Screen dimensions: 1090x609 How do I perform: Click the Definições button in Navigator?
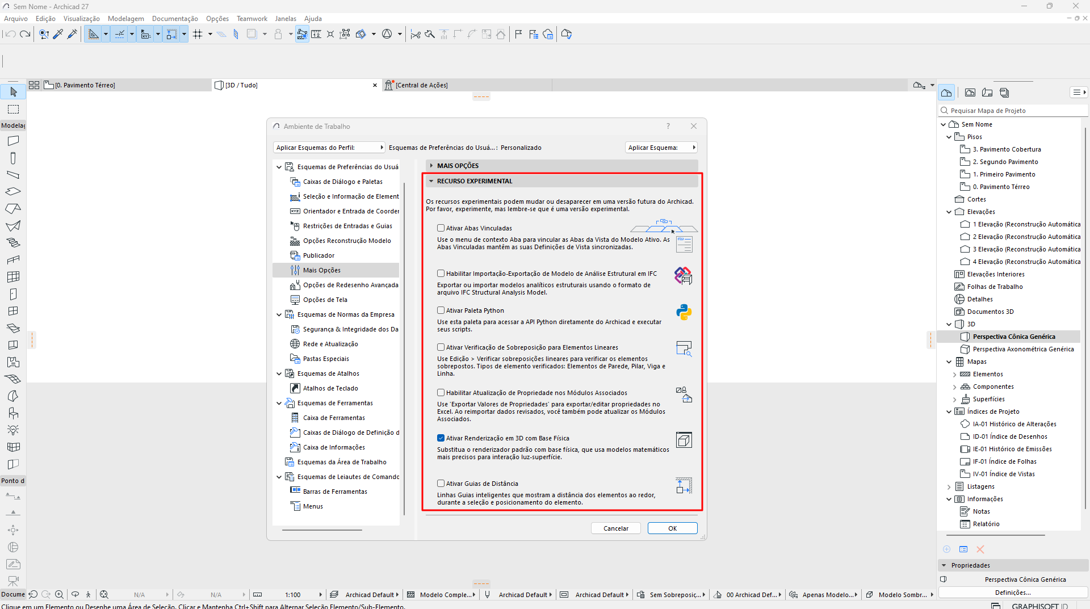coord(1013,593)
